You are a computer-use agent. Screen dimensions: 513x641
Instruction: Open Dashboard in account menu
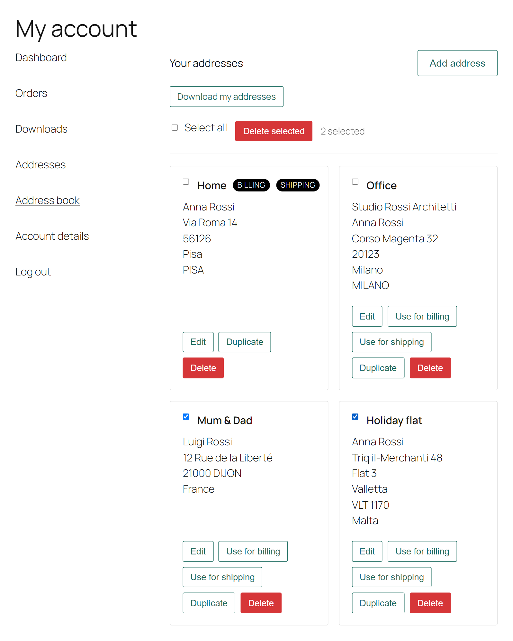[x=41, y=58]
